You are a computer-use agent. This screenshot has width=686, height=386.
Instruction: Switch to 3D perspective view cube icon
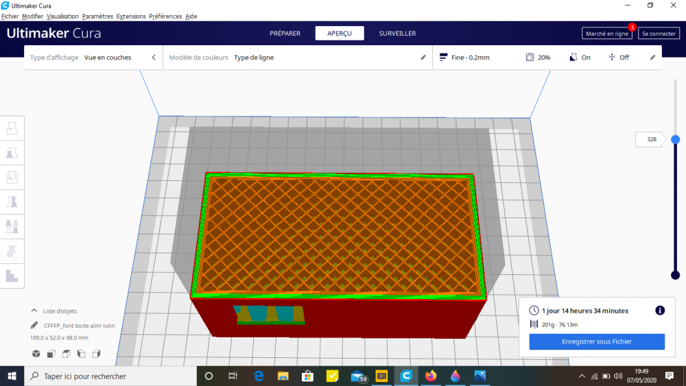36,354
